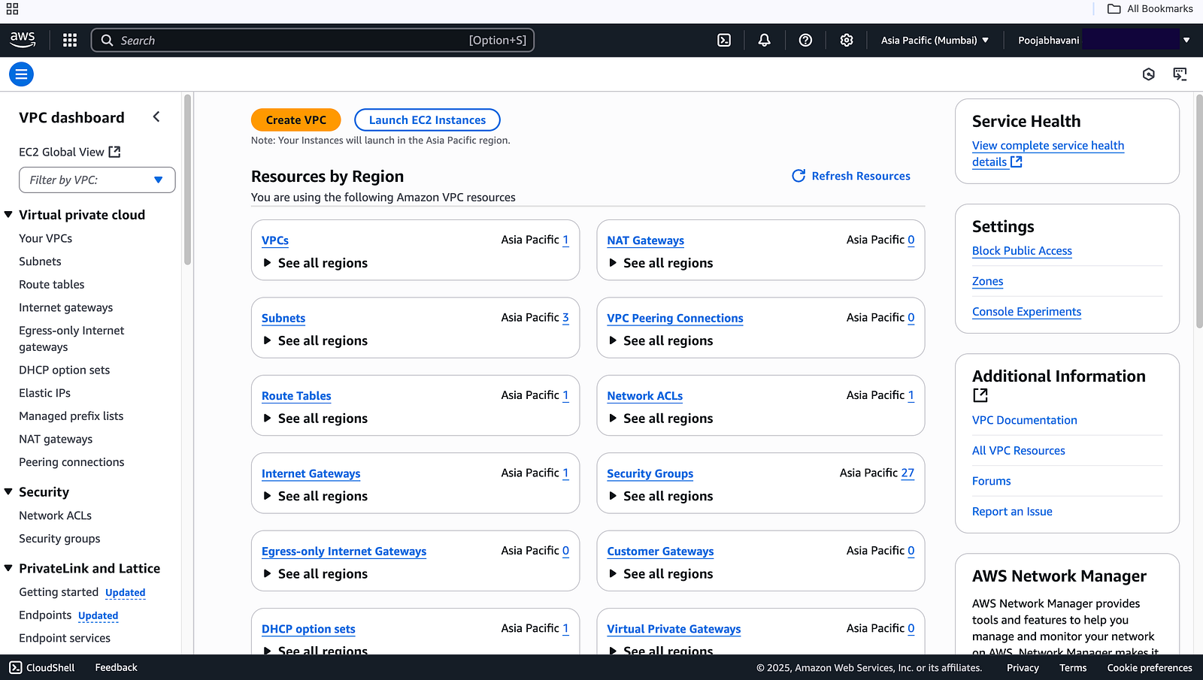The width and height of the screenshot is (1203, 680).
Task: Open Elastic IPs in the sidebar
Action: 45,393
